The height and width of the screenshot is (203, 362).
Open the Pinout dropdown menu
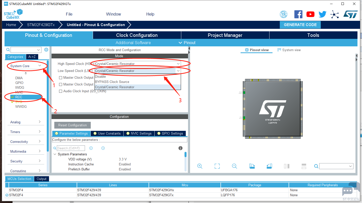pyautogui.click(x=187, y=43)
